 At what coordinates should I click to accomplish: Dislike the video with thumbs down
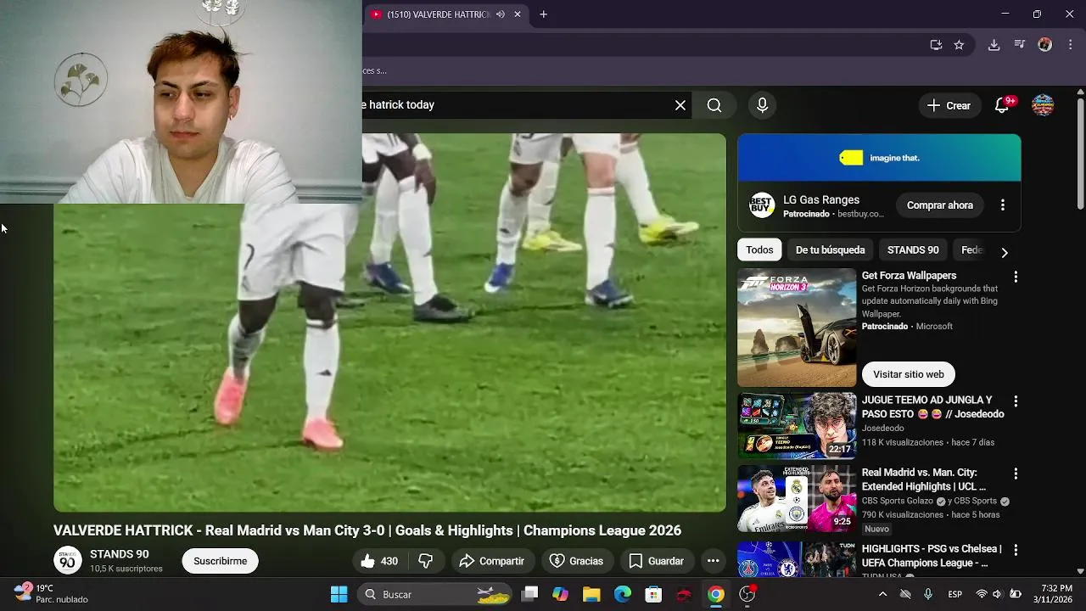(426, 561)
